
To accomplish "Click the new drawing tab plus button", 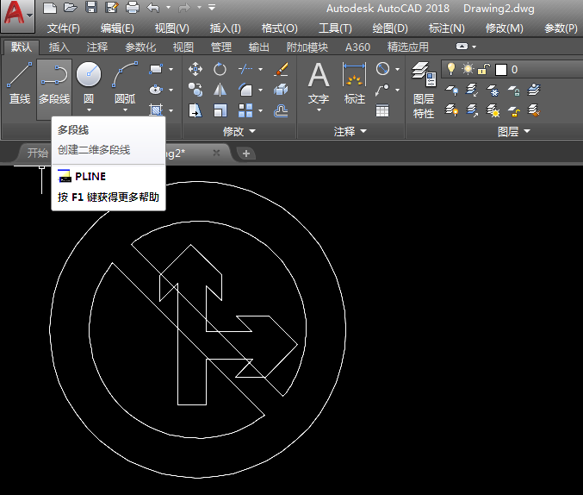I will point(247,154).
